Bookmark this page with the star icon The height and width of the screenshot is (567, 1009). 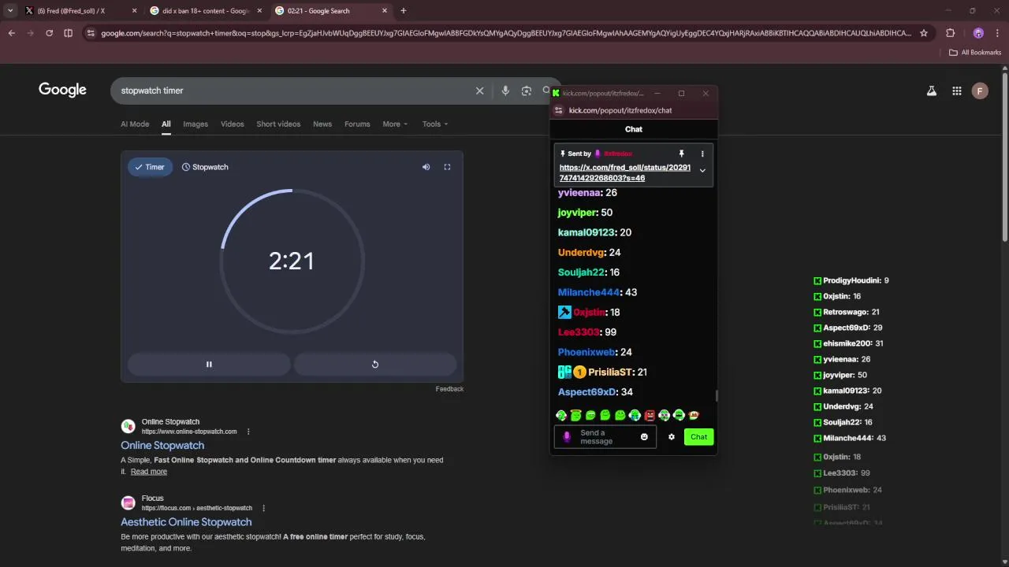point(924,33)
